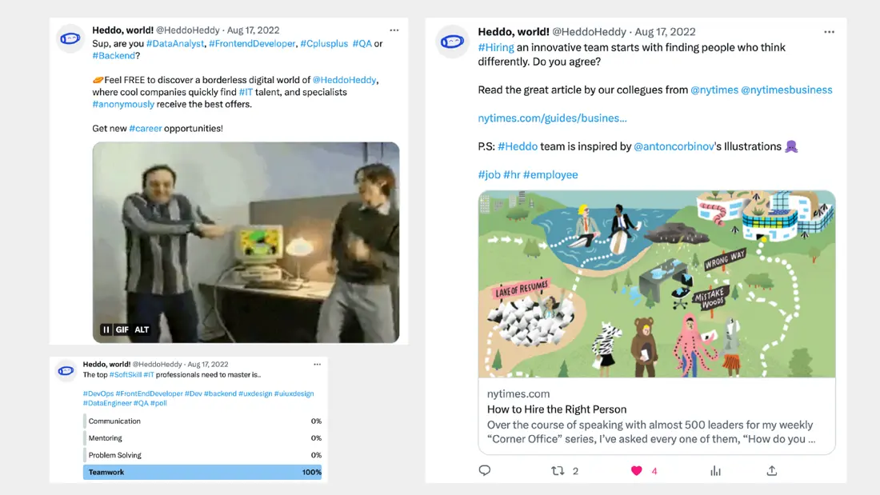Visit @HeddoHeddy mention in the first tweet body
This screenshot has height=495, width=880.
344,80
